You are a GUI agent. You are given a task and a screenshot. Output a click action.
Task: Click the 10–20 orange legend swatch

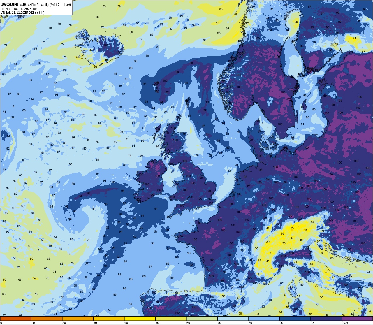pos(47,318)
